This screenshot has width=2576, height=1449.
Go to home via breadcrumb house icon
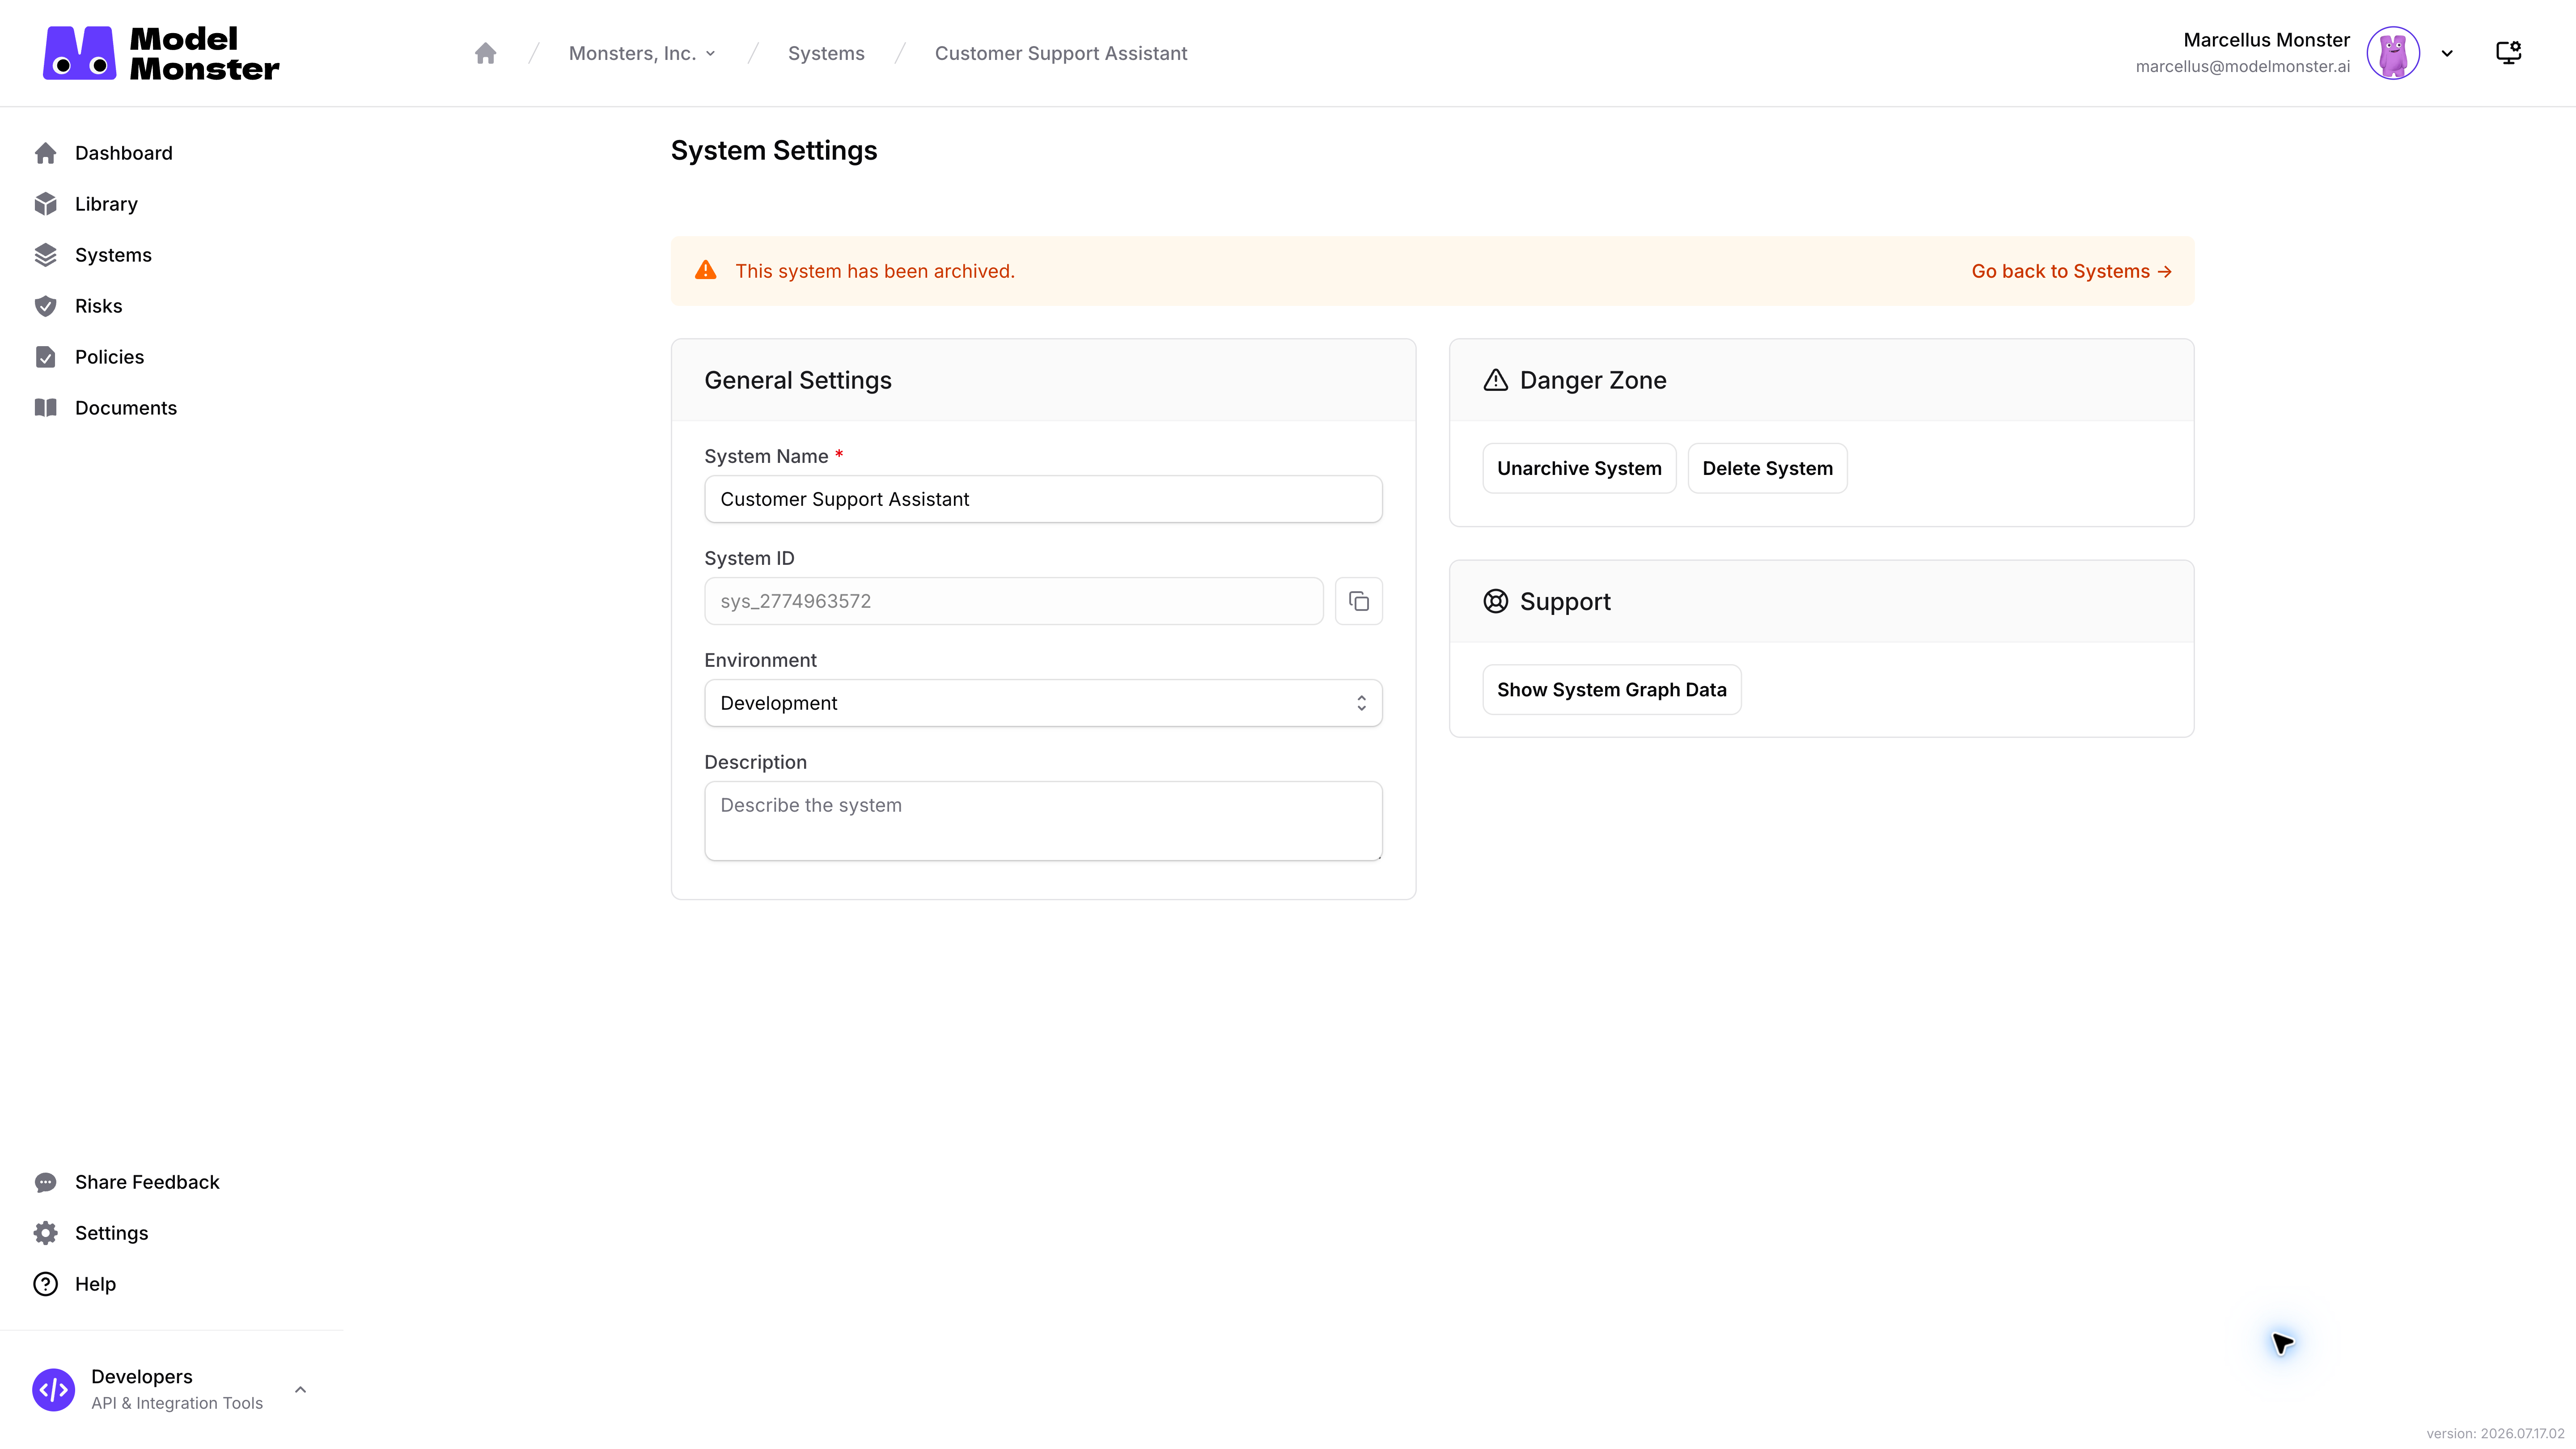pyautogui.click(x=485, y=53)
